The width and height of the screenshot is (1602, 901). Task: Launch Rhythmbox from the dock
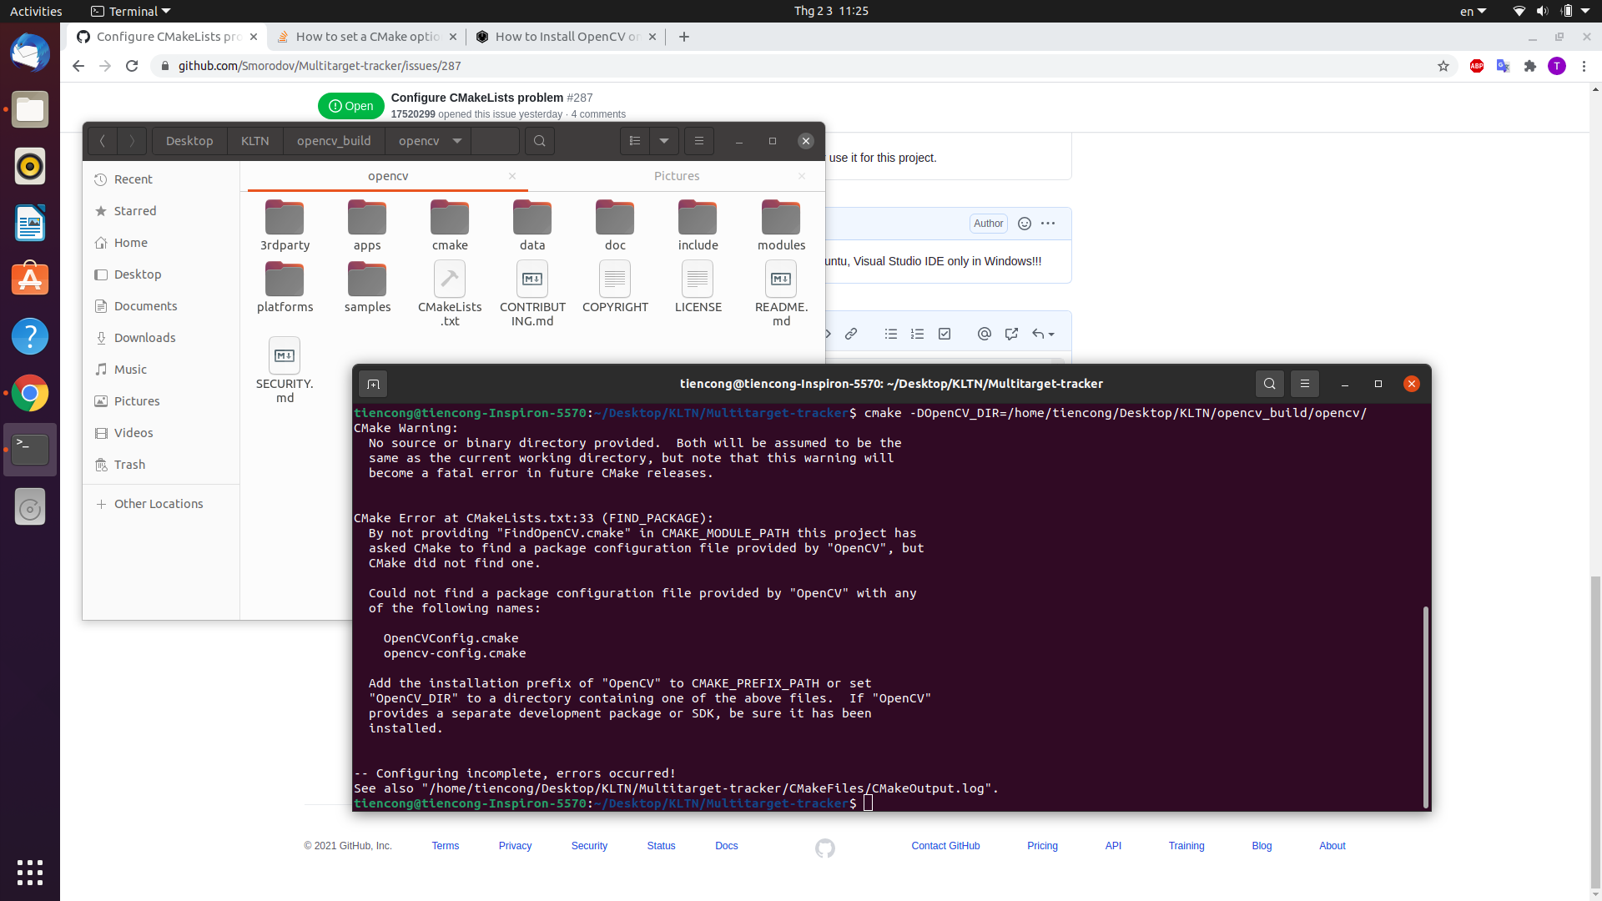pyautogui.click(x=30, y=166)
